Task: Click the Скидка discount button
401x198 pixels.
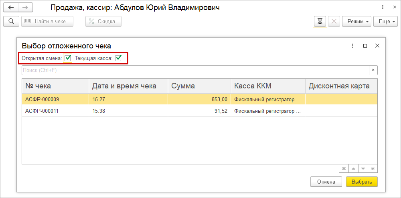Action: pyautogui.click(x=103, y=21)
